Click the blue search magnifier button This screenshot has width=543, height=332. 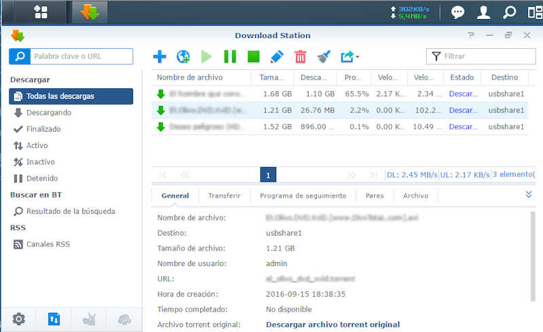click(20, 56)
